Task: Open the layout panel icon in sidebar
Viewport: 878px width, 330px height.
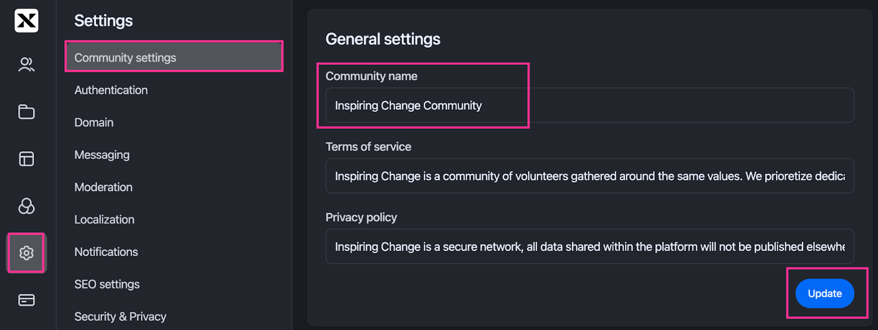Action: tap(26, 159)
